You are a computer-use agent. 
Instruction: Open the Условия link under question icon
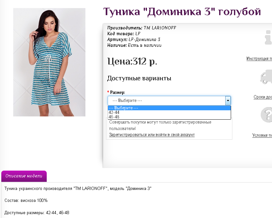tap(262, 135)
